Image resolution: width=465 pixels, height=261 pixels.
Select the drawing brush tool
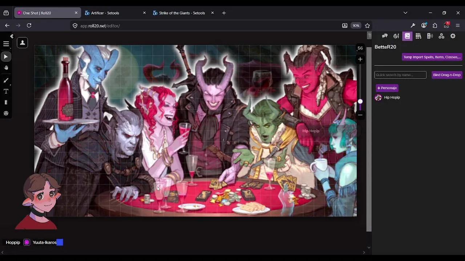pyautogui.click(x=6, y=80)
